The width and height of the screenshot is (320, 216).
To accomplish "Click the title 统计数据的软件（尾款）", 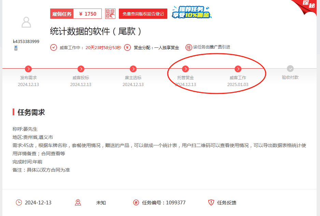I will click(x=96, y=31).
